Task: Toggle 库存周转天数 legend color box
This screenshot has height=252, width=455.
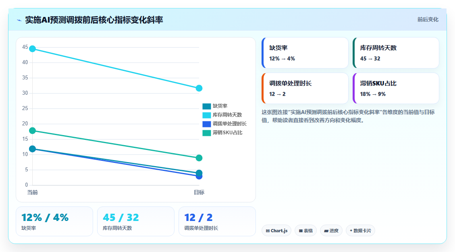Action: click(207, 115)
